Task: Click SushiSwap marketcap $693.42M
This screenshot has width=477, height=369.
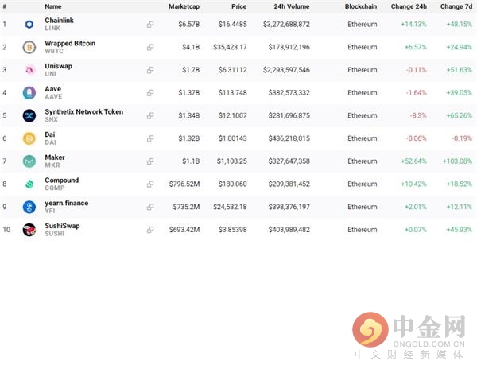Action: (x=184, y=230)
